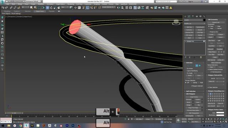
Task: Switch to the Freeform ribbon tab
Action: (x=17, y=11)
